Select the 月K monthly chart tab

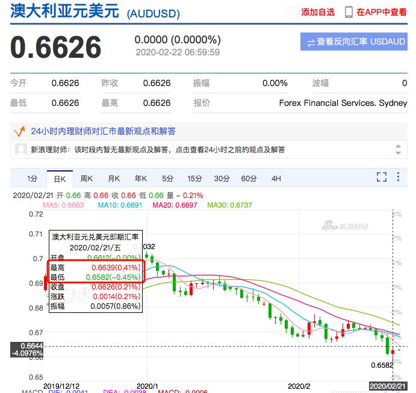point(114,178)
